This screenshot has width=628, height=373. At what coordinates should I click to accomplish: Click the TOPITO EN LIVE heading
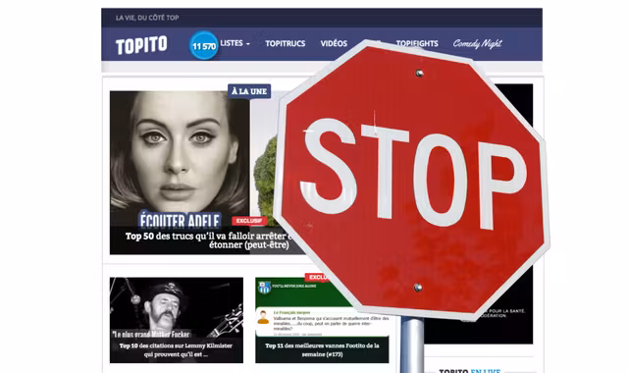click(x=469, y=371)
